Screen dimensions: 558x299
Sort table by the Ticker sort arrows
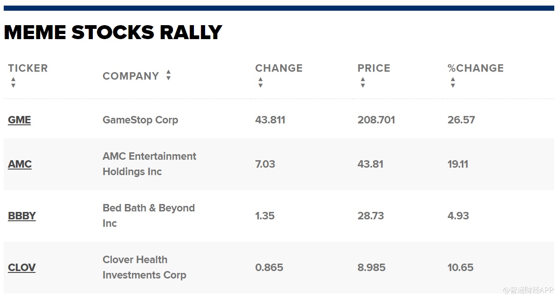click(x=13, y=82)
